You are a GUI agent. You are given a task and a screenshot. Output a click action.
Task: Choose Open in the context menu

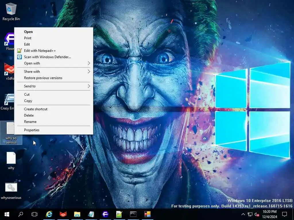click(x=54, y=32)
